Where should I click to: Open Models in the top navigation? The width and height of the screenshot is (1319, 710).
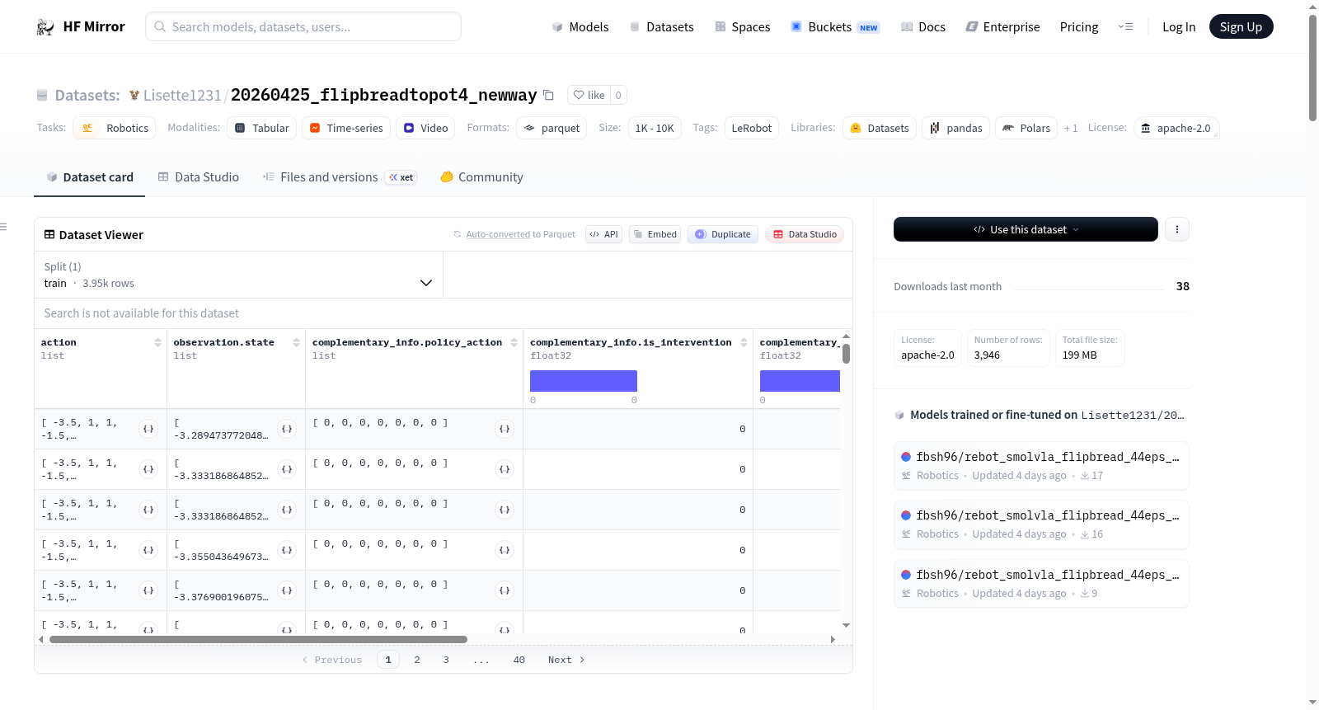click(x=580, y=27)
